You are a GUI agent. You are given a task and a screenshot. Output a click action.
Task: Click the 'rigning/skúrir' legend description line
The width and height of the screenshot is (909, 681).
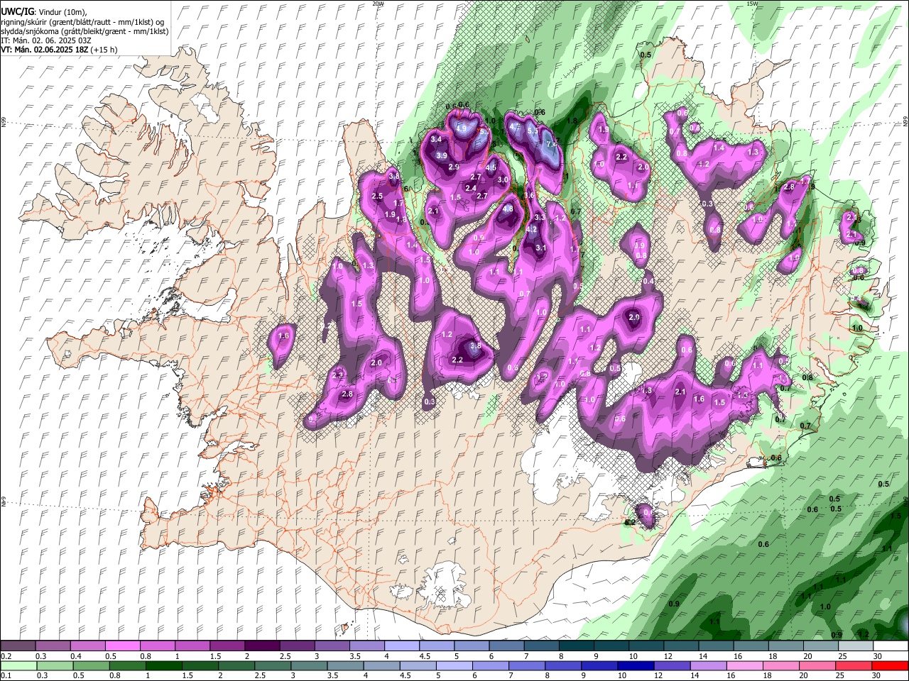[x=82, y=22]
